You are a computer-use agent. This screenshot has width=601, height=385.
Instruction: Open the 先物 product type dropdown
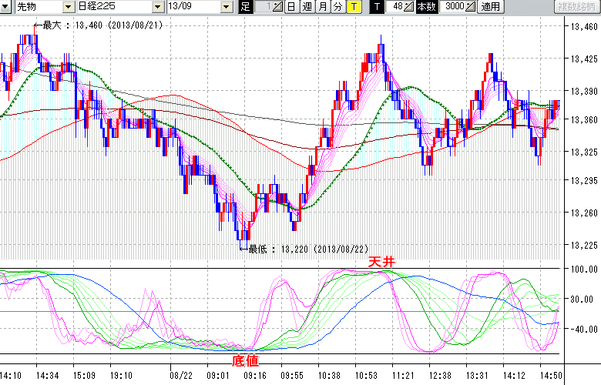coord(65,7)
